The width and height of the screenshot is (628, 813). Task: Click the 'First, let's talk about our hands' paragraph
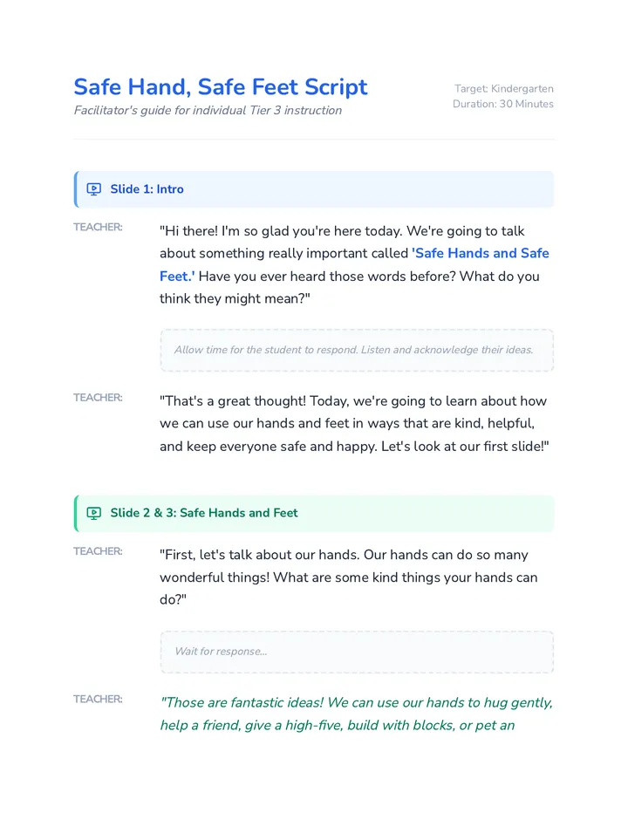(x=349, y=577)
